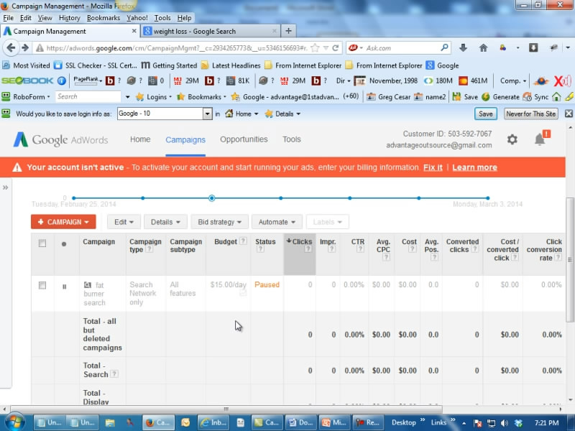
Task: Check the fat burner search campaign checkbox
Action: [42, 285]
